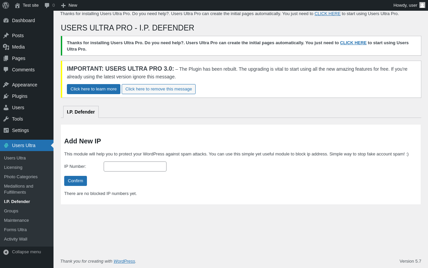This screenshot has height=268, width=428.
Task: Open the WordPress link in the footer
Action: (124, 261)
